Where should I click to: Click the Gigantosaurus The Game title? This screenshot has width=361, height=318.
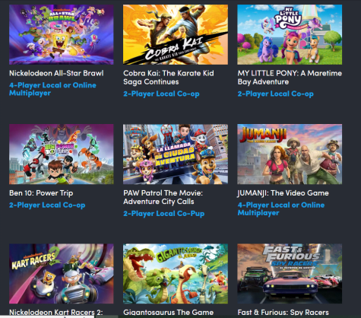click(168, 313)
